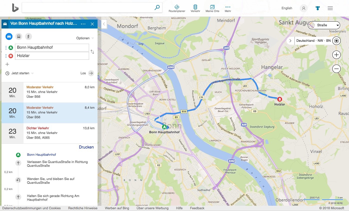Click the car icon in the panel header
Screen dimensions: 349x211
pos(5,24)
